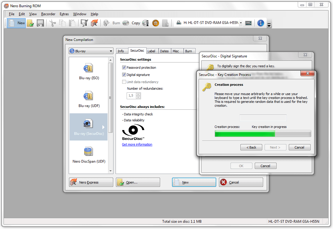Uncheck Digital signature

(124, 75)
